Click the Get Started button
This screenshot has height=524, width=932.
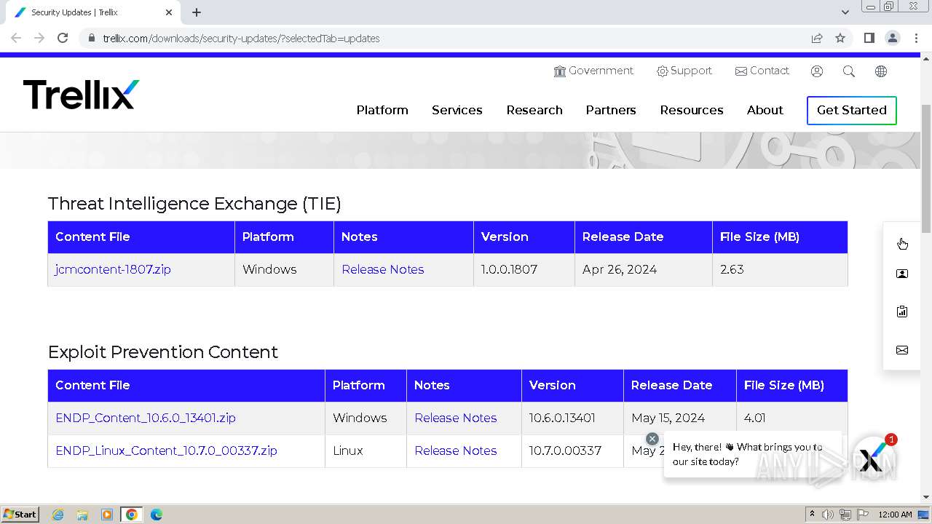tap(852, 111)
